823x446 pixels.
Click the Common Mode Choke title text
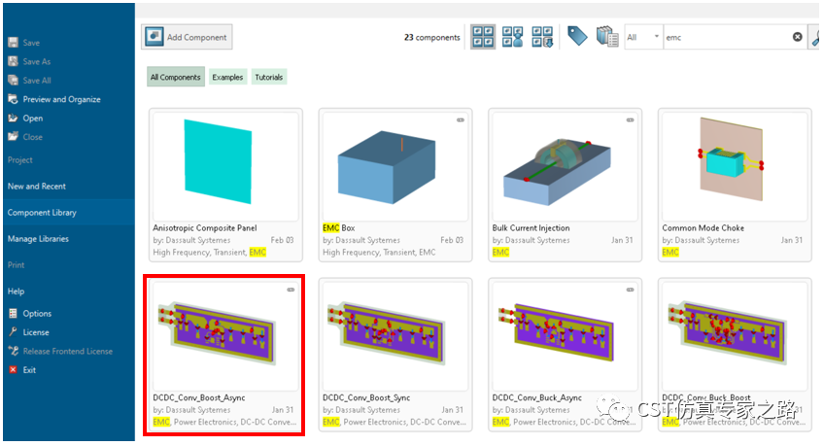(703, 227)
